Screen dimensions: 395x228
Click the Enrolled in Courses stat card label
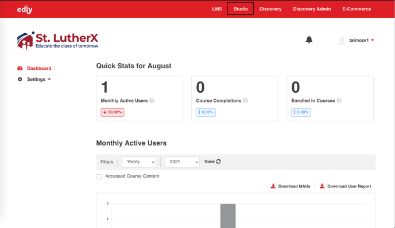tap(313, 101)
